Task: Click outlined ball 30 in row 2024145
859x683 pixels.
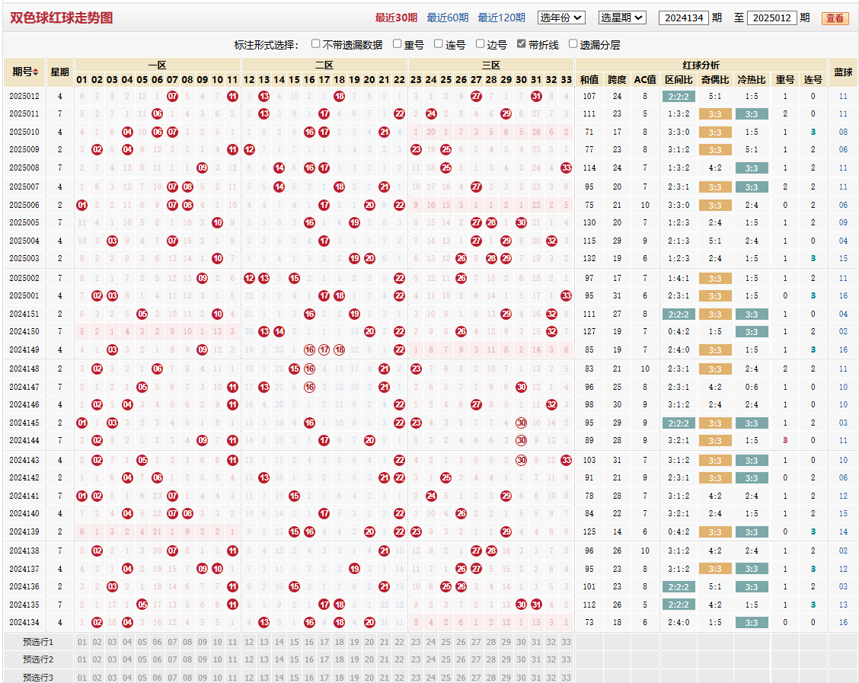Action: point(522,423)
